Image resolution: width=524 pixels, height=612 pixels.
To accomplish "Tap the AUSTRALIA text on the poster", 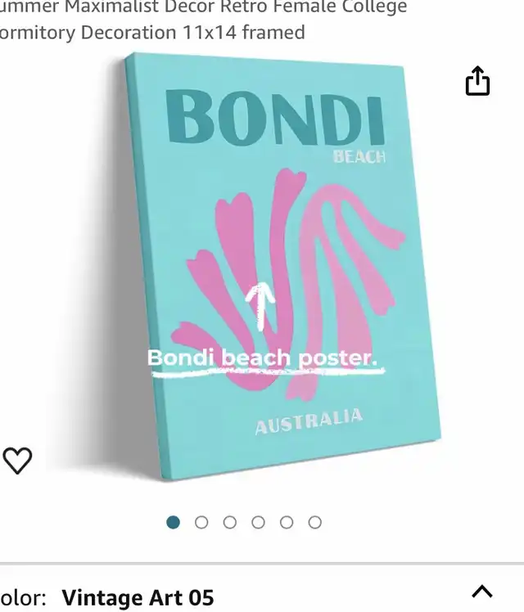I will click(309, 421).
